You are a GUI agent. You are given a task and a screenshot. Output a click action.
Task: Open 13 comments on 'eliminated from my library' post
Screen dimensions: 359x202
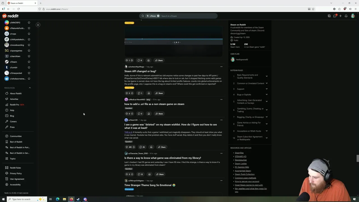140,174
